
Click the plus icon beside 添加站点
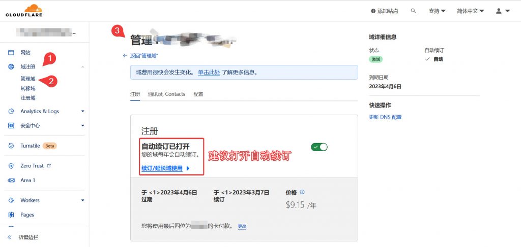(373, 11)
